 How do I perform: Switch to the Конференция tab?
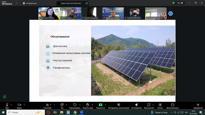click(31, 3)
